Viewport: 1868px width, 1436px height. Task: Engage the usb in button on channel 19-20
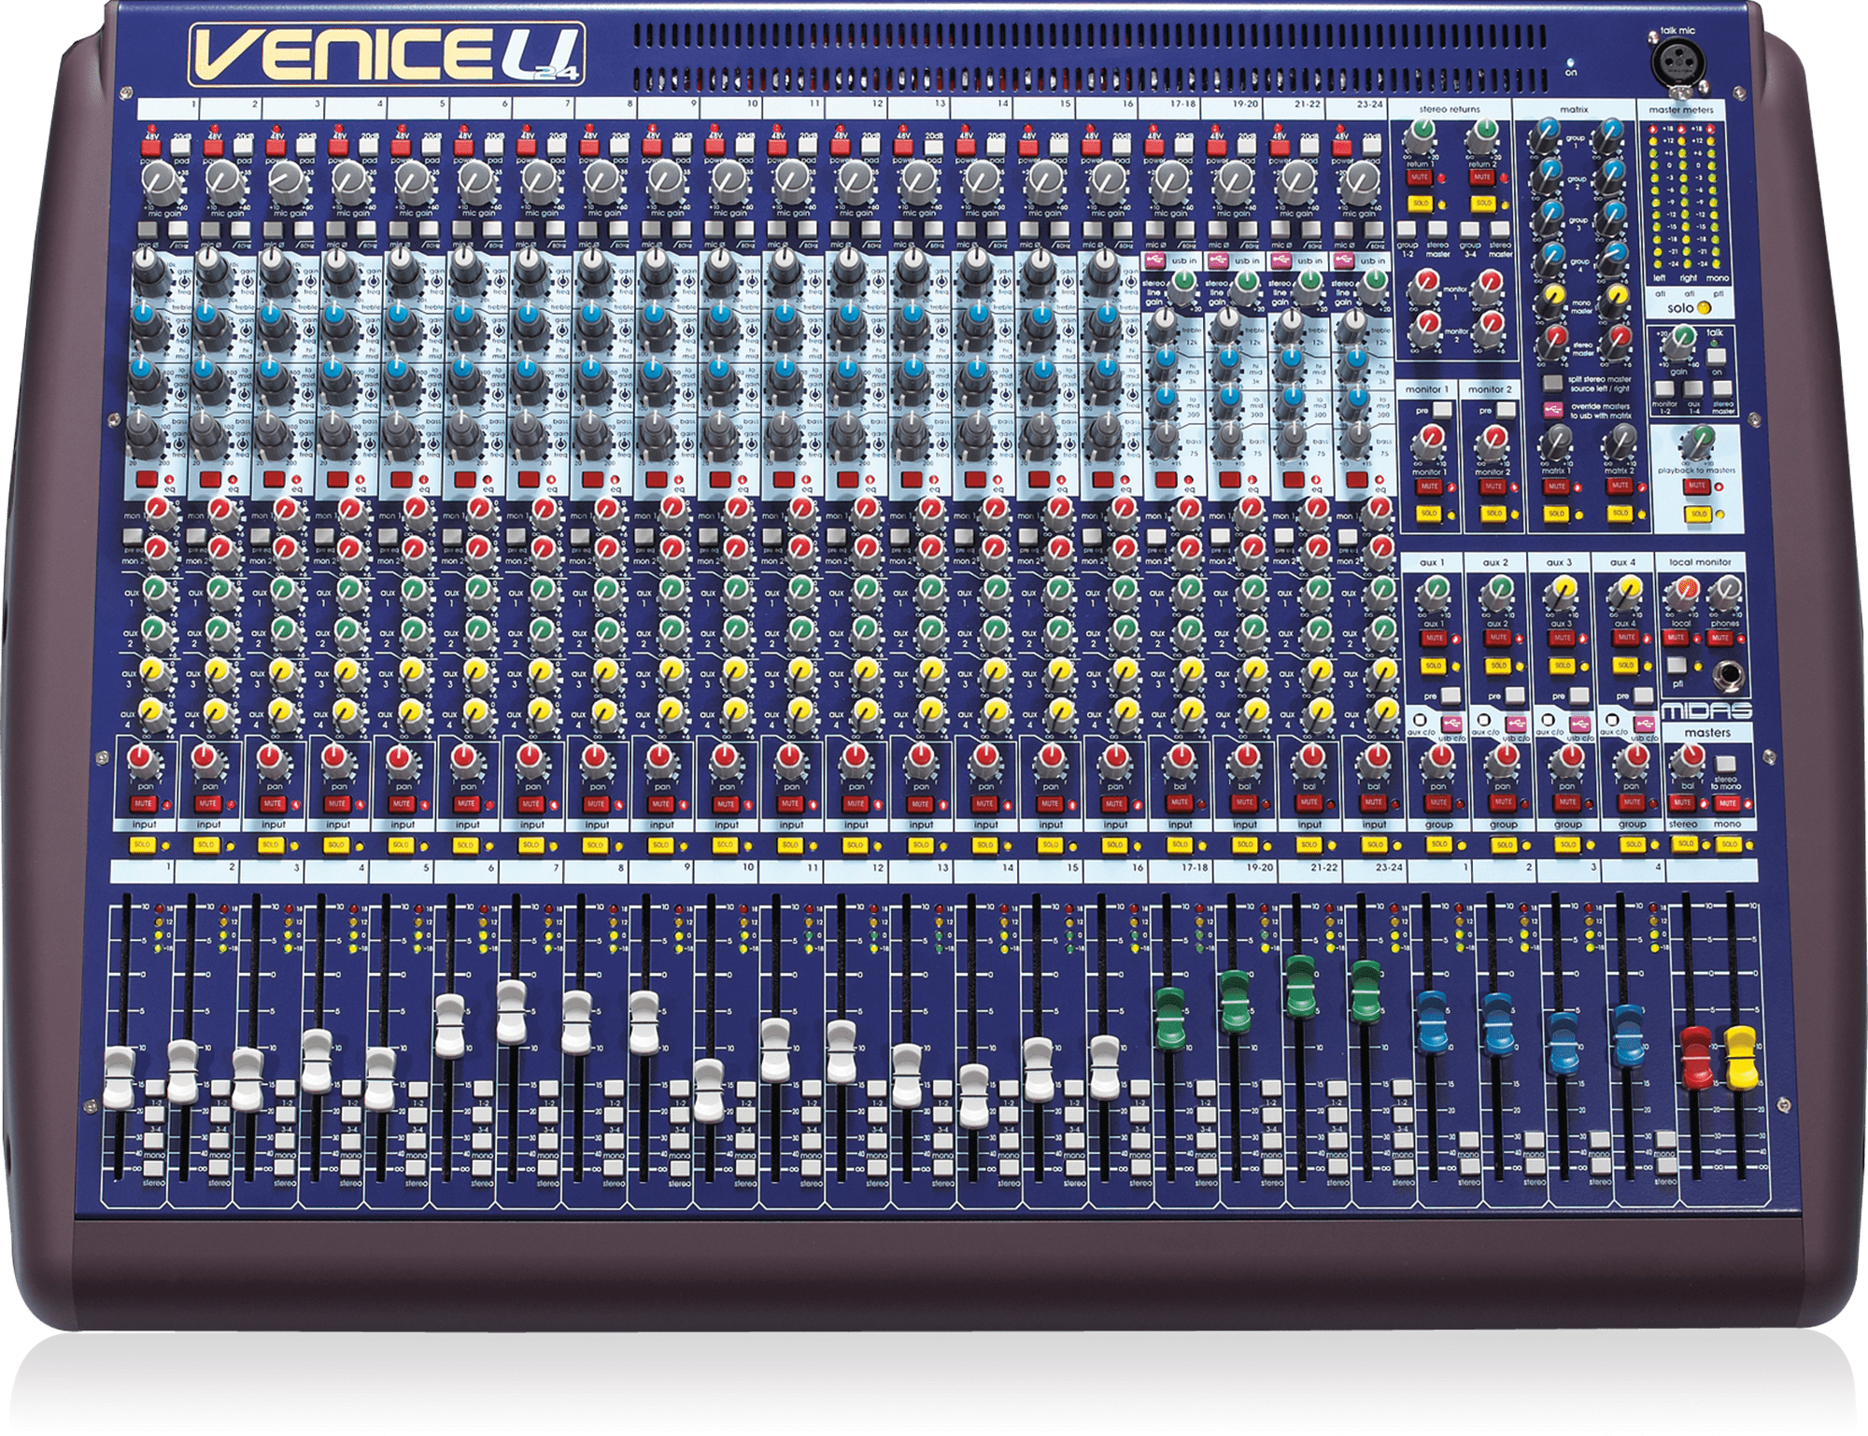pos(1219,260)
